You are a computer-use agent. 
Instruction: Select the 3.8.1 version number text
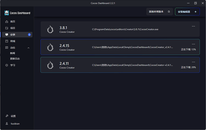tap(63, 28)
